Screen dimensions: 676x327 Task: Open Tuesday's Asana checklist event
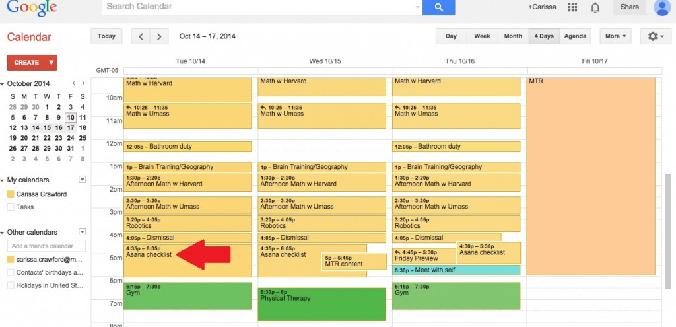(187, 261)
